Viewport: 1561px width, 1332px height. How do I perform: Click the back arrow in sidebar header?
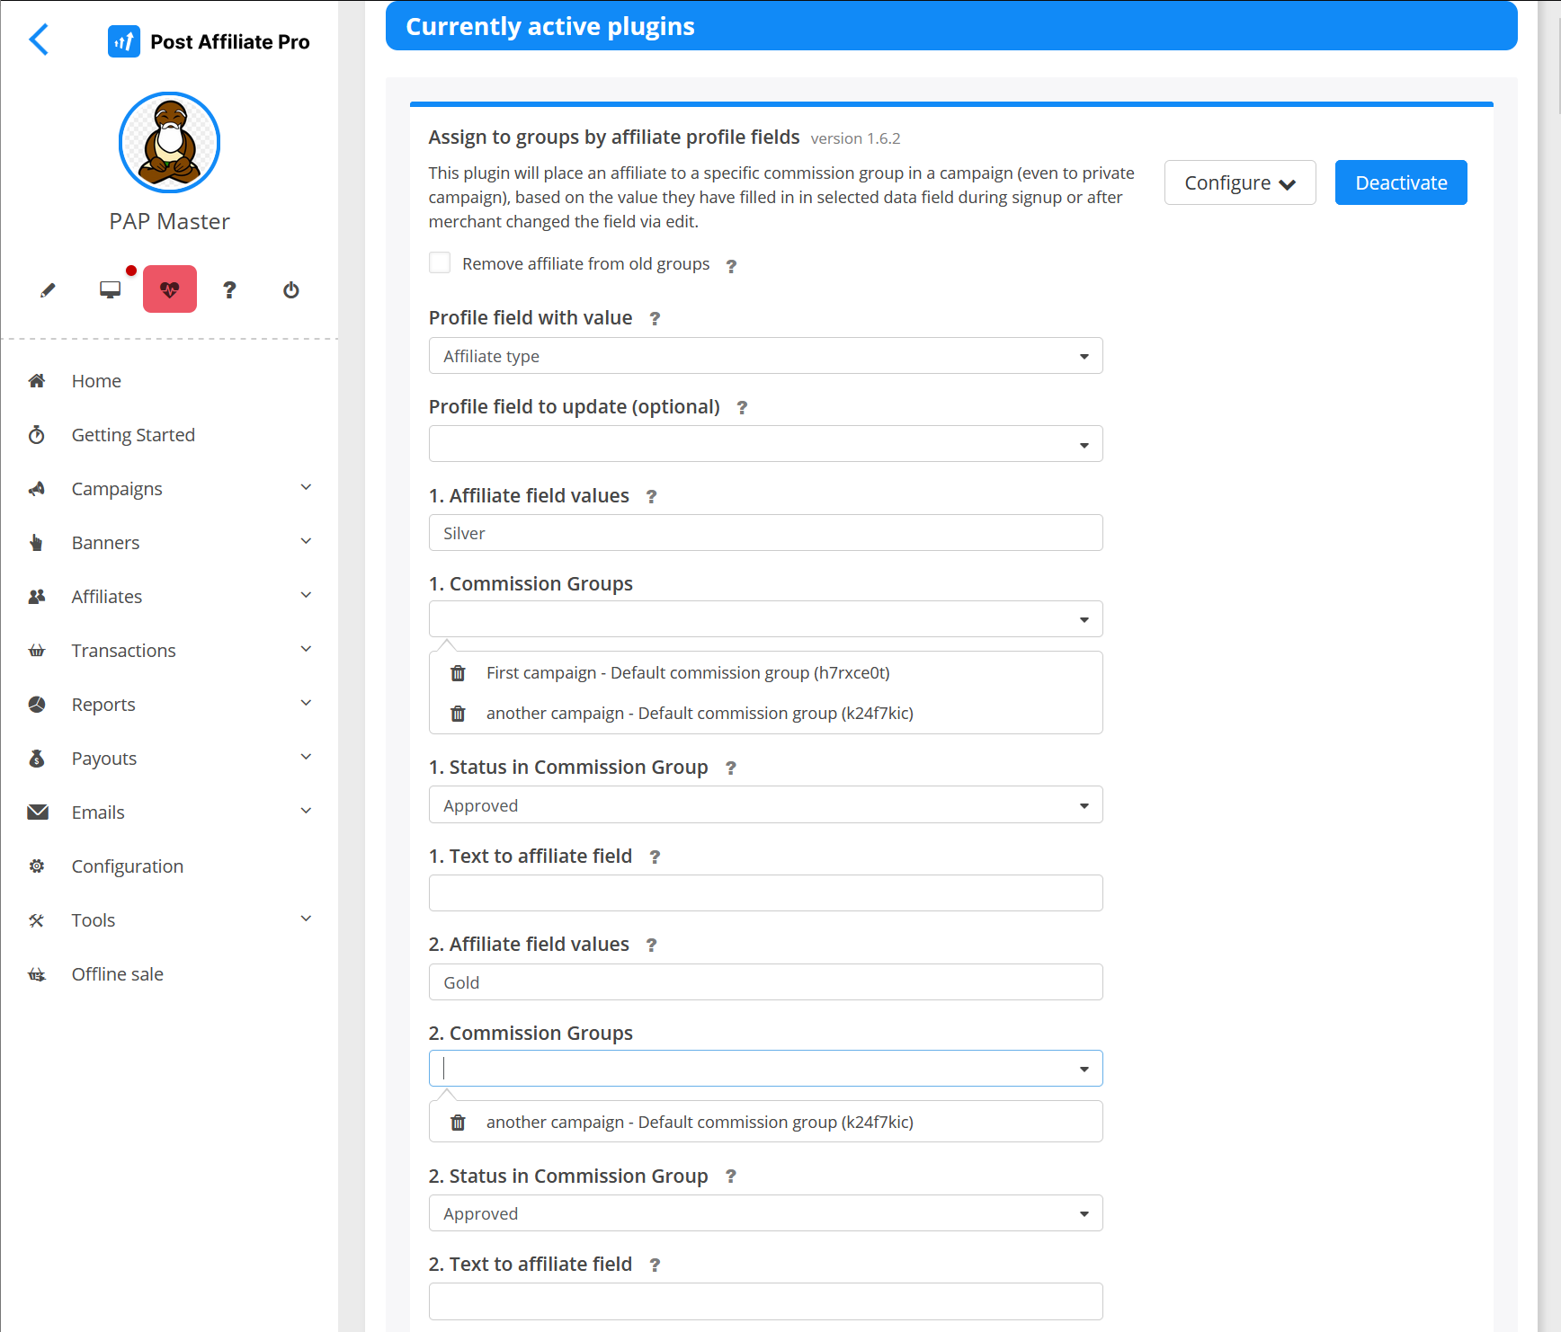point(39,40)
